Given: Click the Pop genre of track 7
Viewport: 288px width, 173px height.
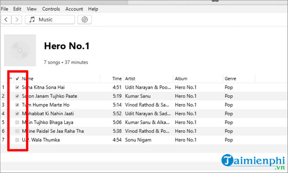Looking at the screenshot, I should (x=229, y=140).
